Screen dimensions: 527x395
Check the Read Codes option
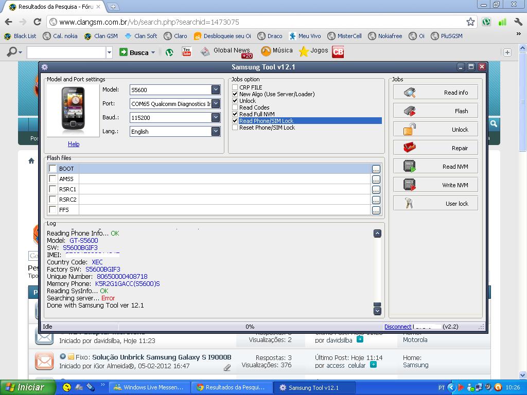(x=235, y=107)
